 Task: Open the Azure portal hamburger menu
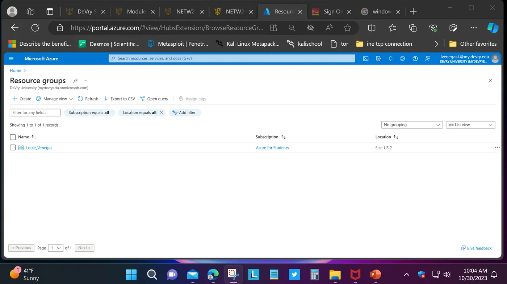[11, 58]
